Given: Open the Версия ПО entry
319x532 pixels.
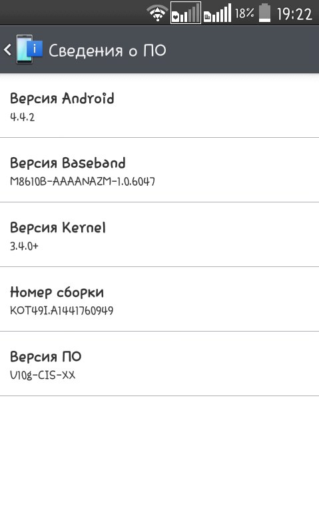Looking at the screenshot, I should coord(160,364).
